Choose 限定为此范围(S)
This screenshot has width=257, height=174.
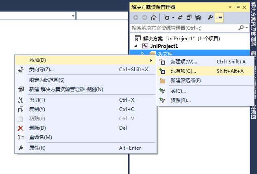coord(85,80)
